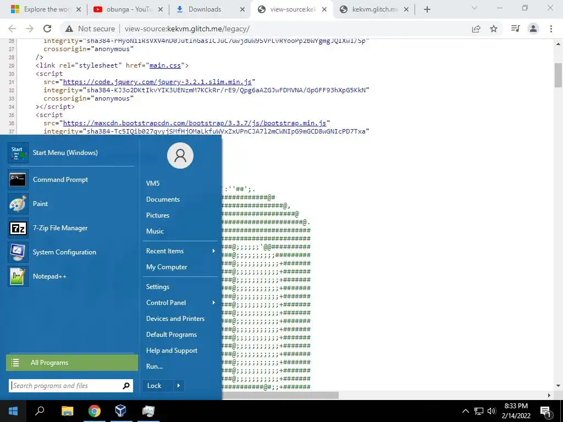The image size is (563, 422).
Task: Open VM5 user folder
Action: point(153,184)
